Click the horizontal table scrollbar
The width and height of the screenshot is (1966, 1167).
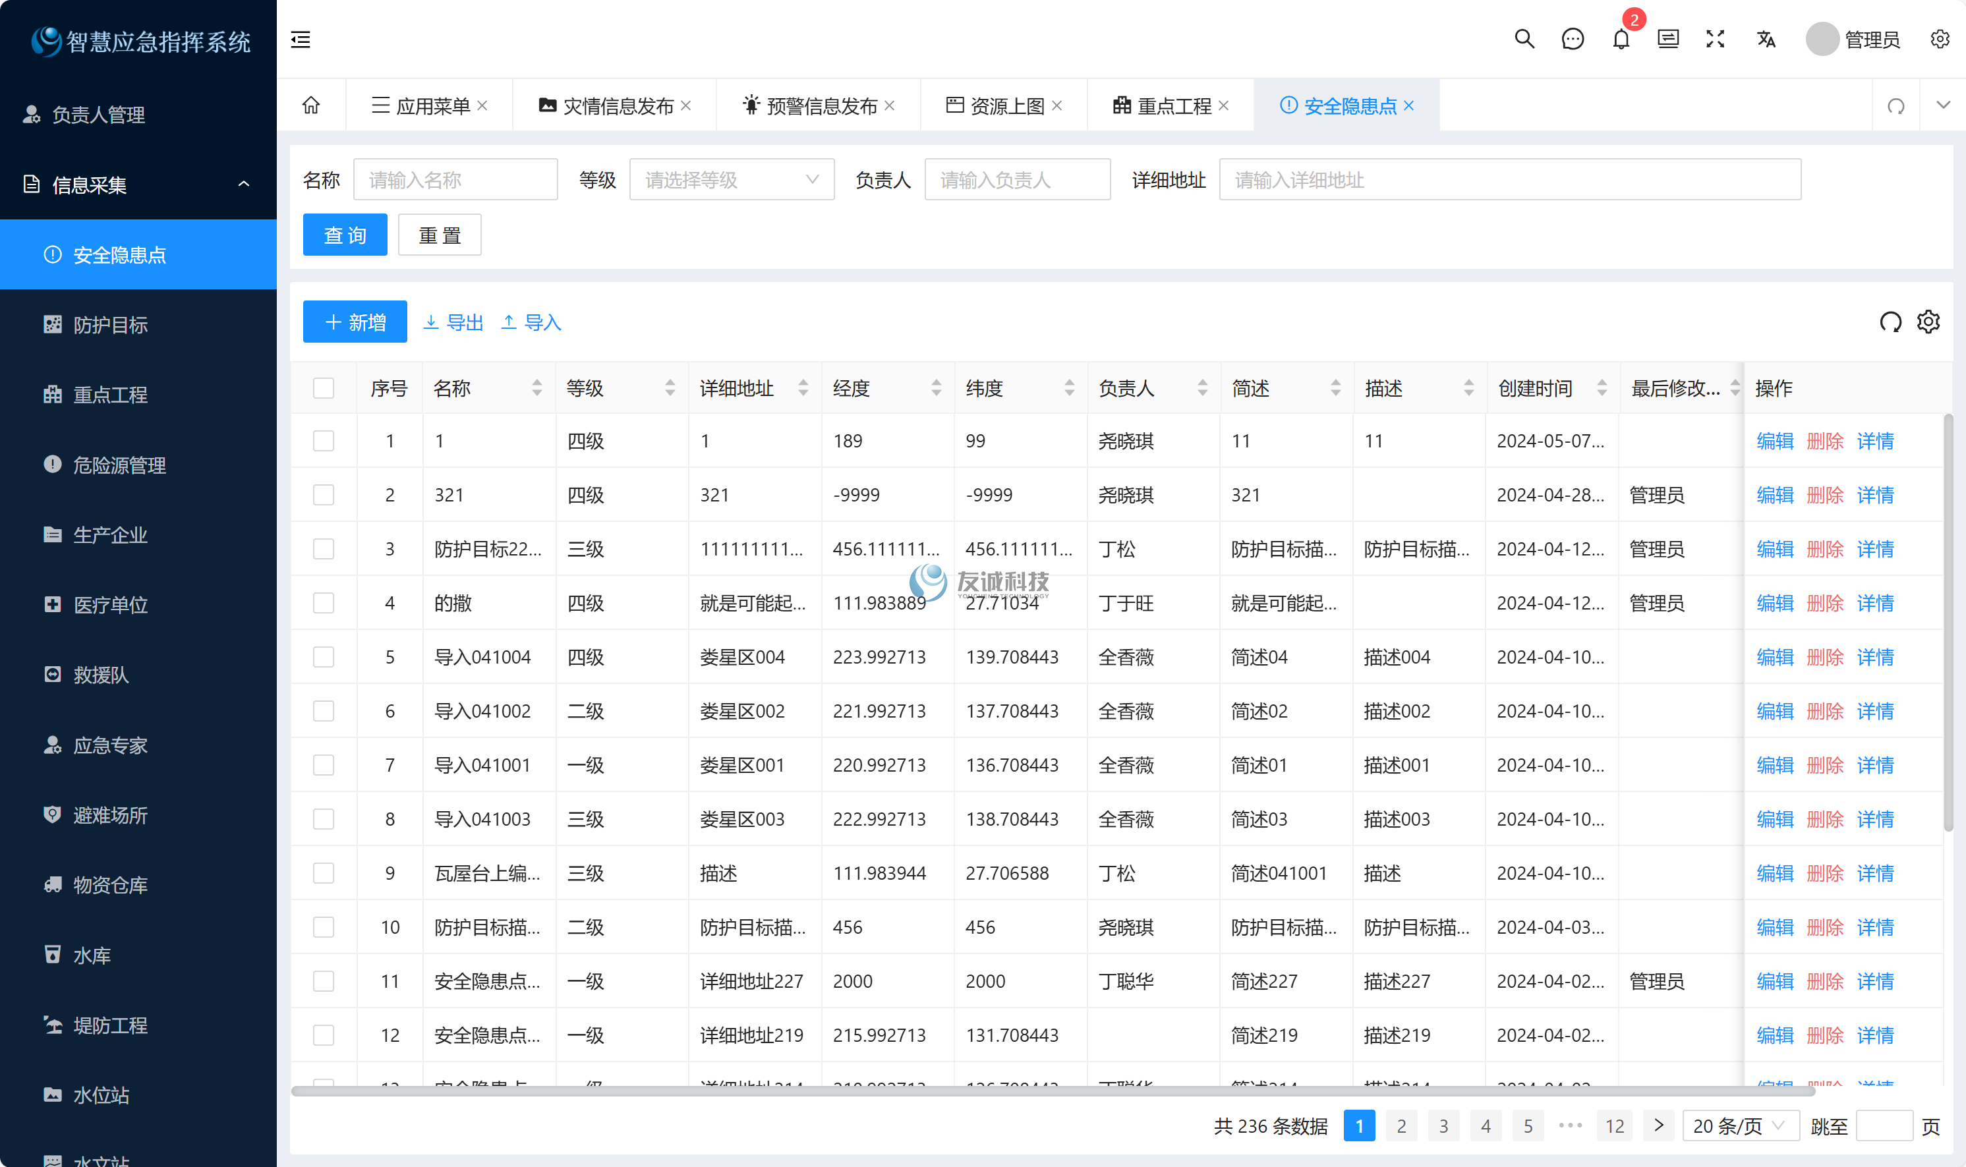[x=1053, y=1091]
